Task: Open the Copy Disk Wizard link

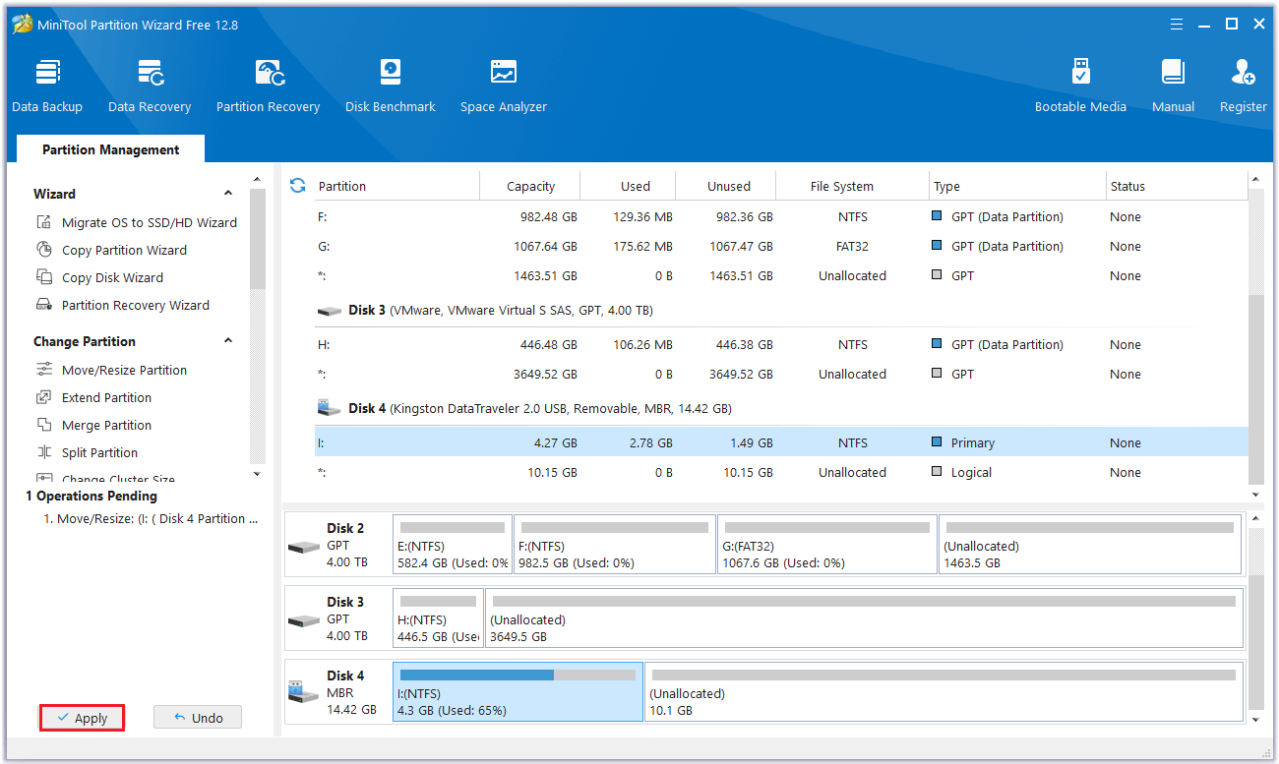Action: (x=112, y=277)
